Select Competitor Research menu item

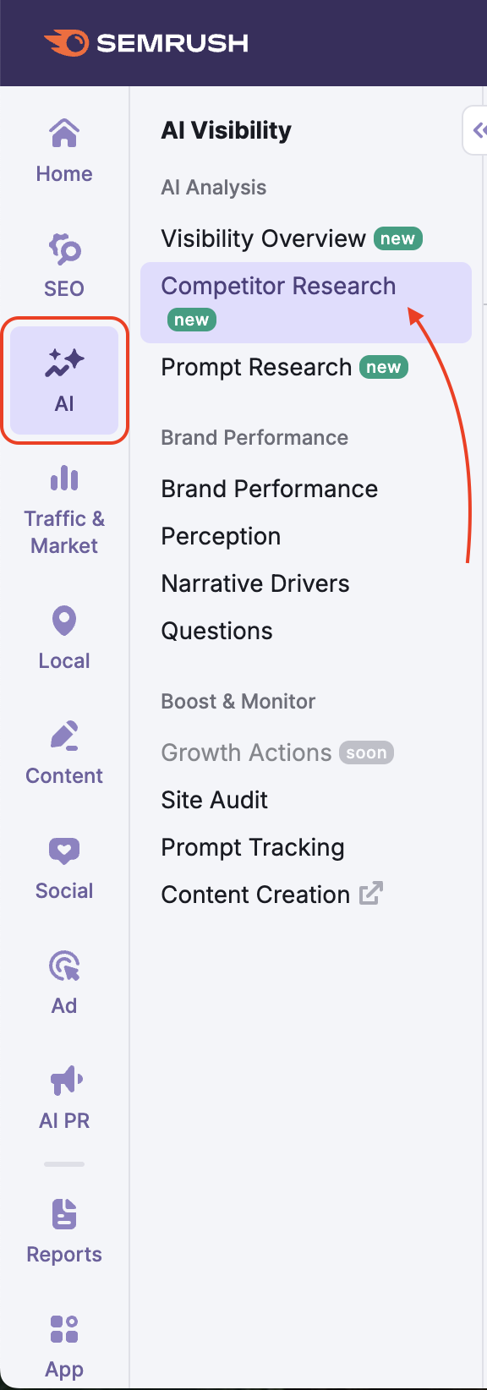pyautogui.click(x=279, y=286)
